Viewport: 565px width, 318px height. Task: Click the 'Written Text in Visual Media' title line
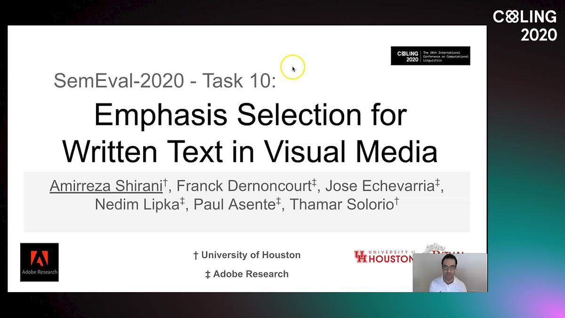(x=250, y=151)
